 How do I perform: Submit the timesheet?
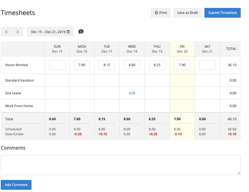click(222, 13)
